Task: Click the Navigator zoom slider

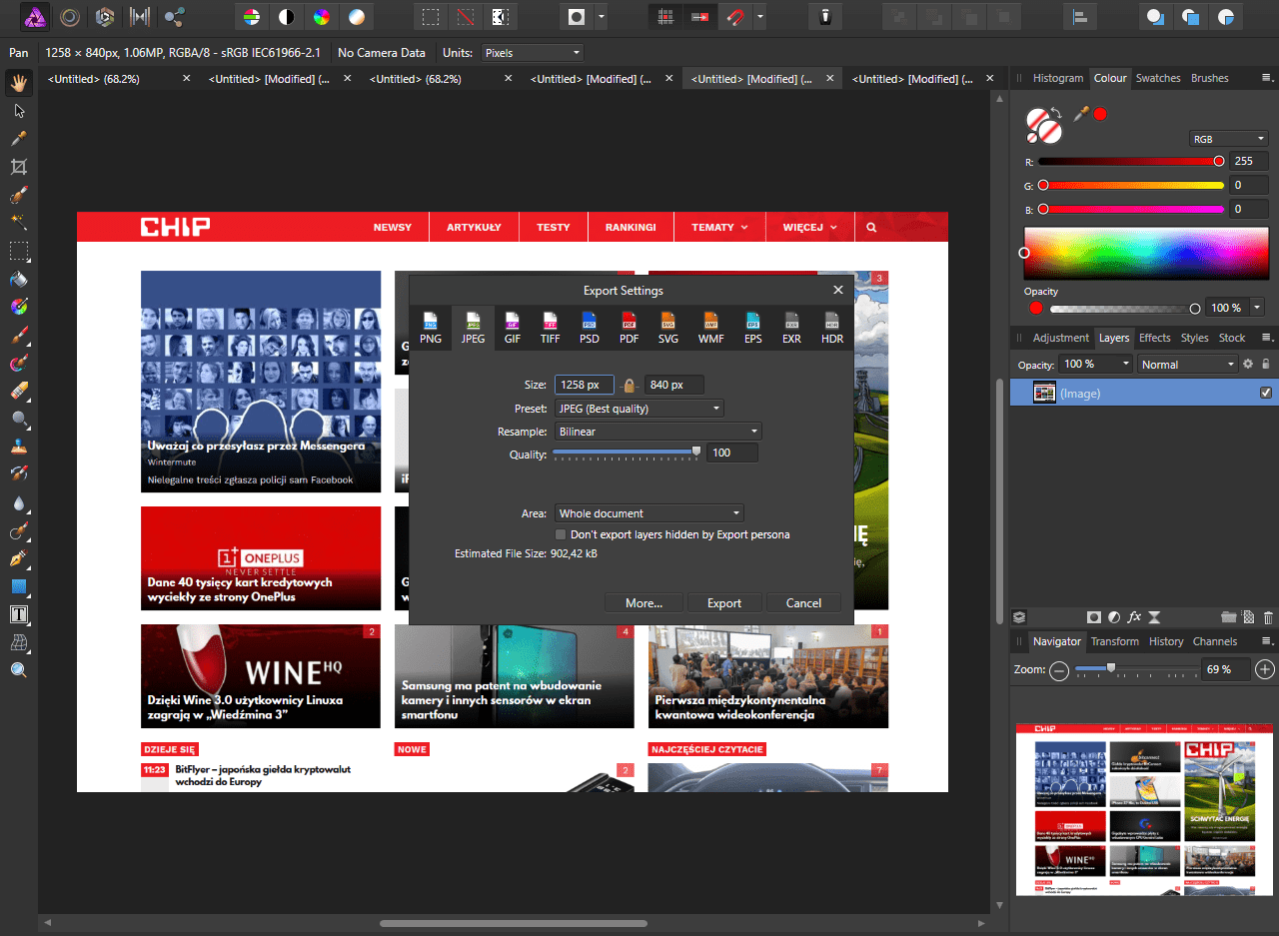Action: pyautogui.click(x=1137, y=669)
